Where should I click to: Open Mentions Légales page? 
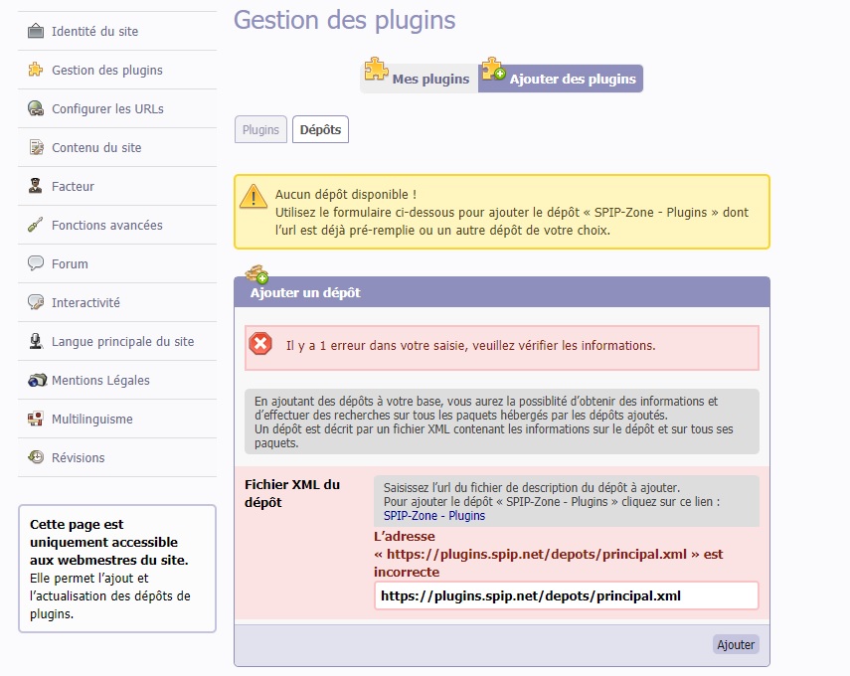coord(117,380)
